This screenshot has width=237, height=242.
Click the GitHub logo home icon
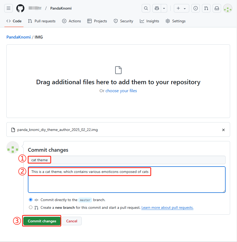pyautogui.click(x=20, y=8)
